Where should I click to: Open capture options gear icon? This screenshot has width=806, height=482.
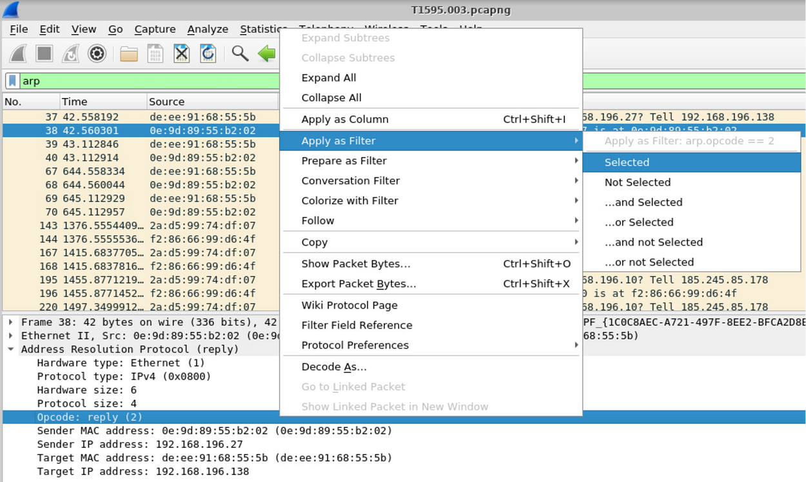coord(97,53)
